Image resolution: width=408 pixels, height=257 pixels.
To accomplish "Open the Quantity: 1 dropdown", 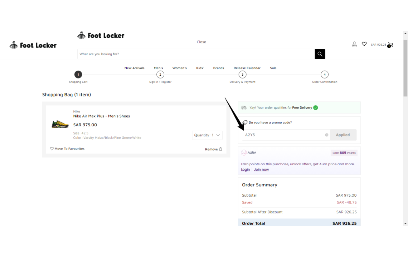I will (x=207, y=135).
